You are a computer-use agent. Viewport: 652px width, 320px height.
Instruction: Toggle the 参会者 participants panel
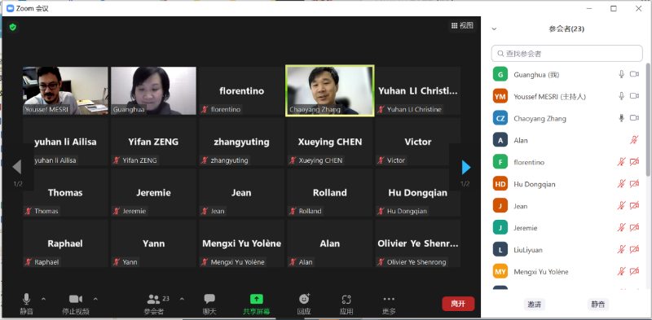click(155, 304)
